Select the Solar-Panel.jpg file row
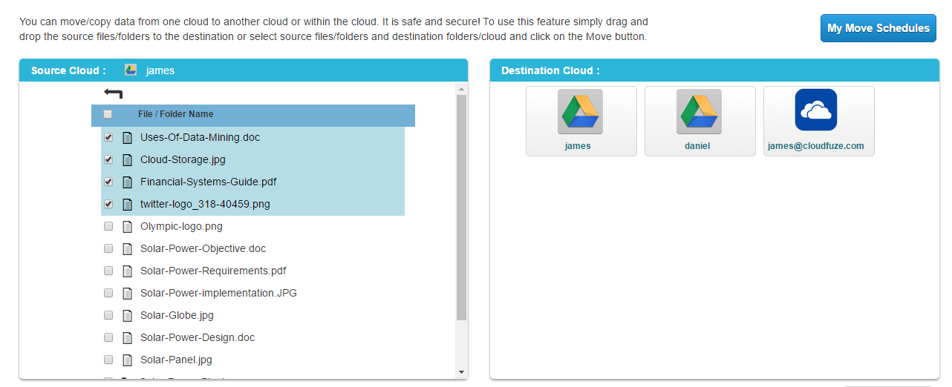Screen dimensions: 952x387 click(252, 360)
